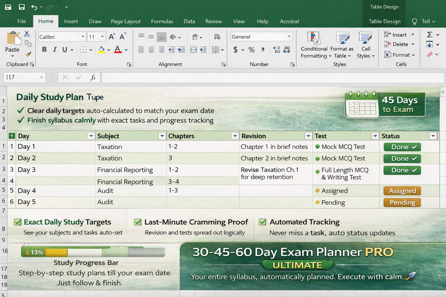
Task: Open the Status column filter dropdown
Action: tap(433, 135)
